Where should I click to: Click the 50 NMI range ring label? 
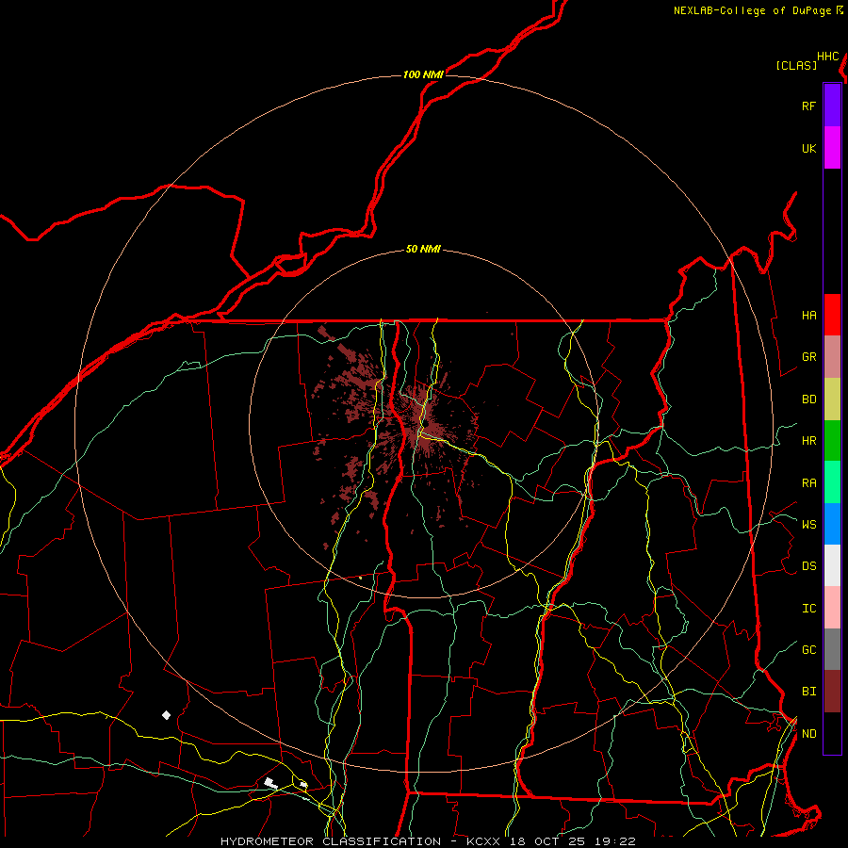tap(423, 249)
